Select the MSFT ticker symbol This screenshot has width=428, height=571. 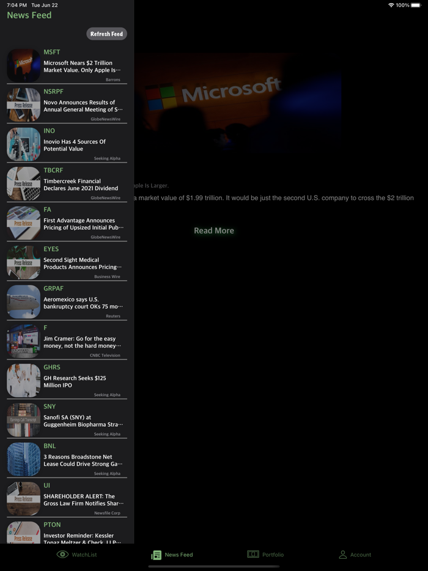(52, 52)
